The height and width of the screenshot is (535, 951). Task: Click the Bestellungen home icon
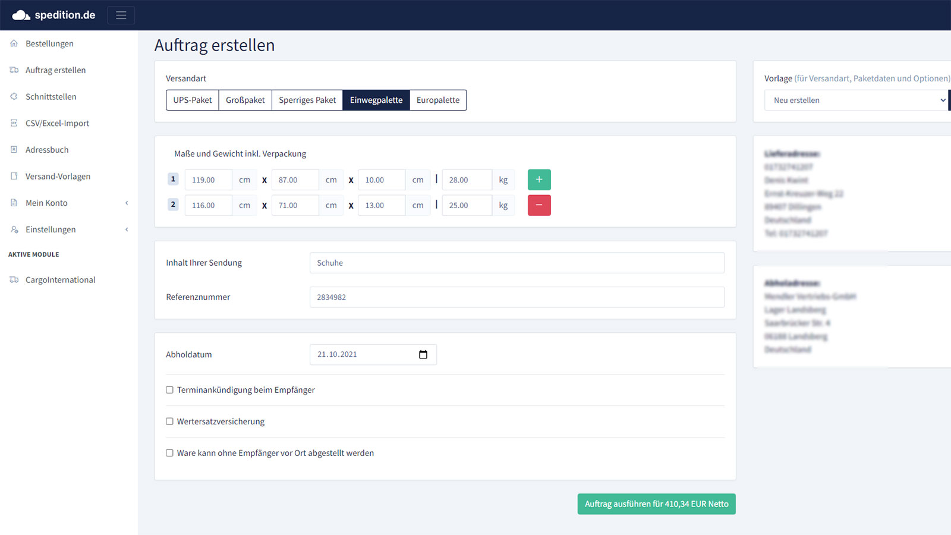point(14,43)
